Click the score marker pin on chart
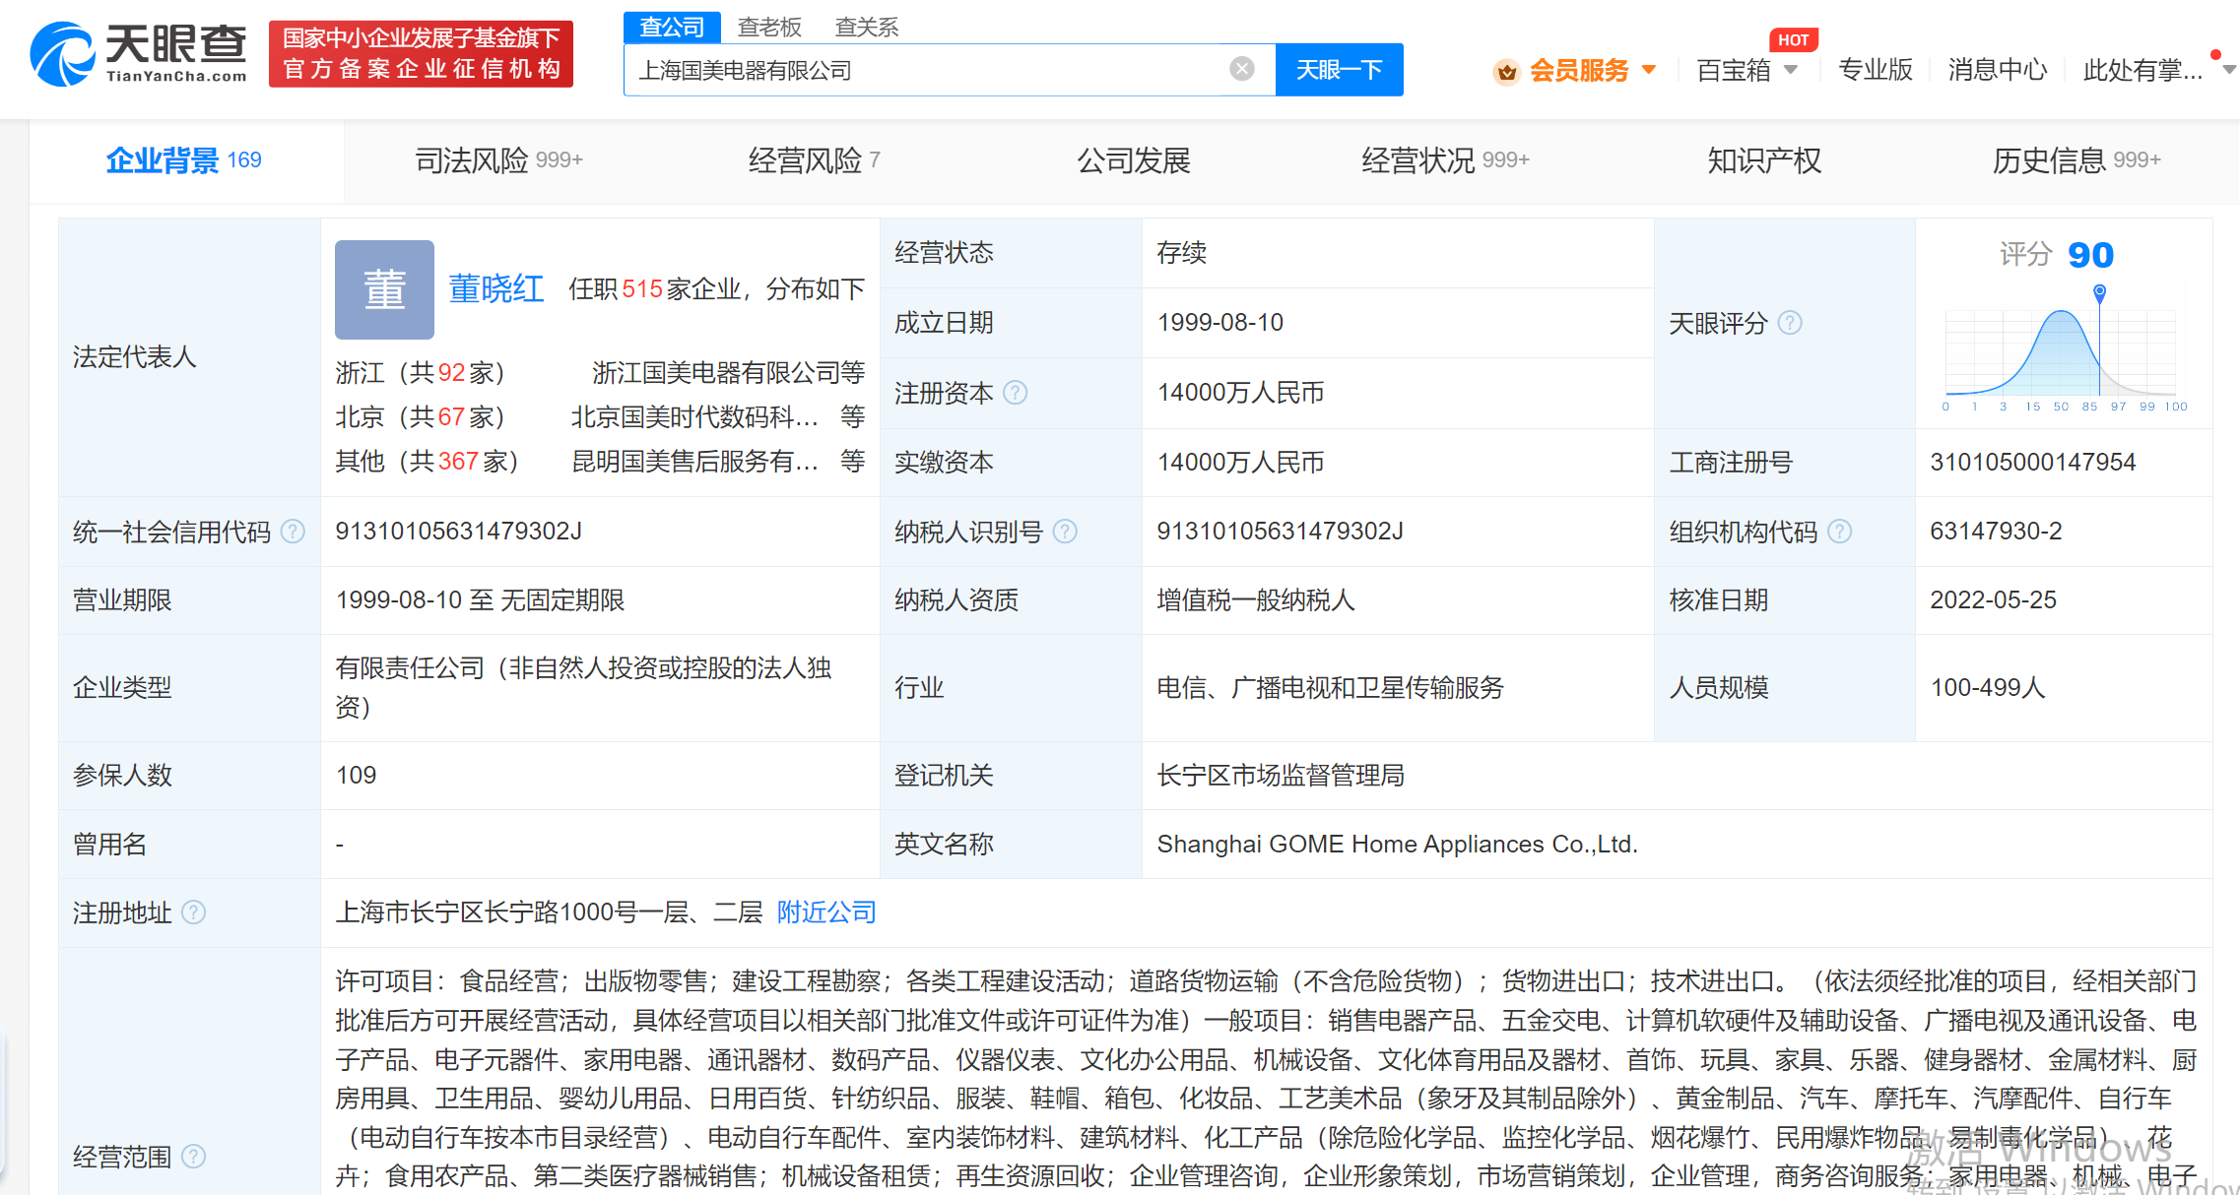The width and height of the screenshot is (2240, 1195). [2099, 292]
